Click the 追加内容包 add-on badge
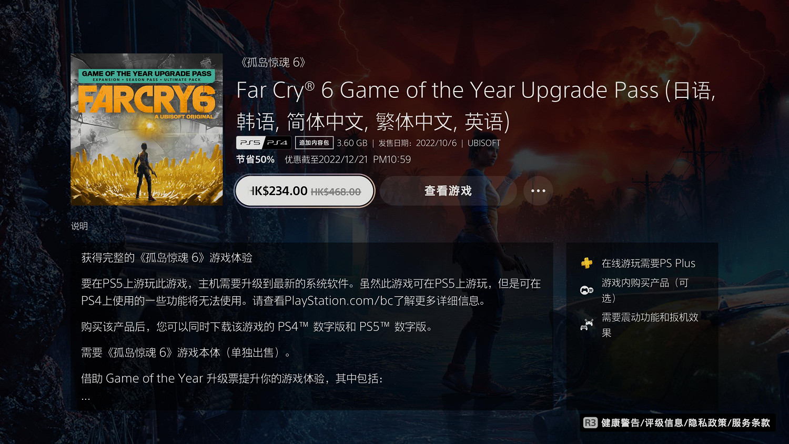This screenshot has height=444, width=789. tap(314, 143)
